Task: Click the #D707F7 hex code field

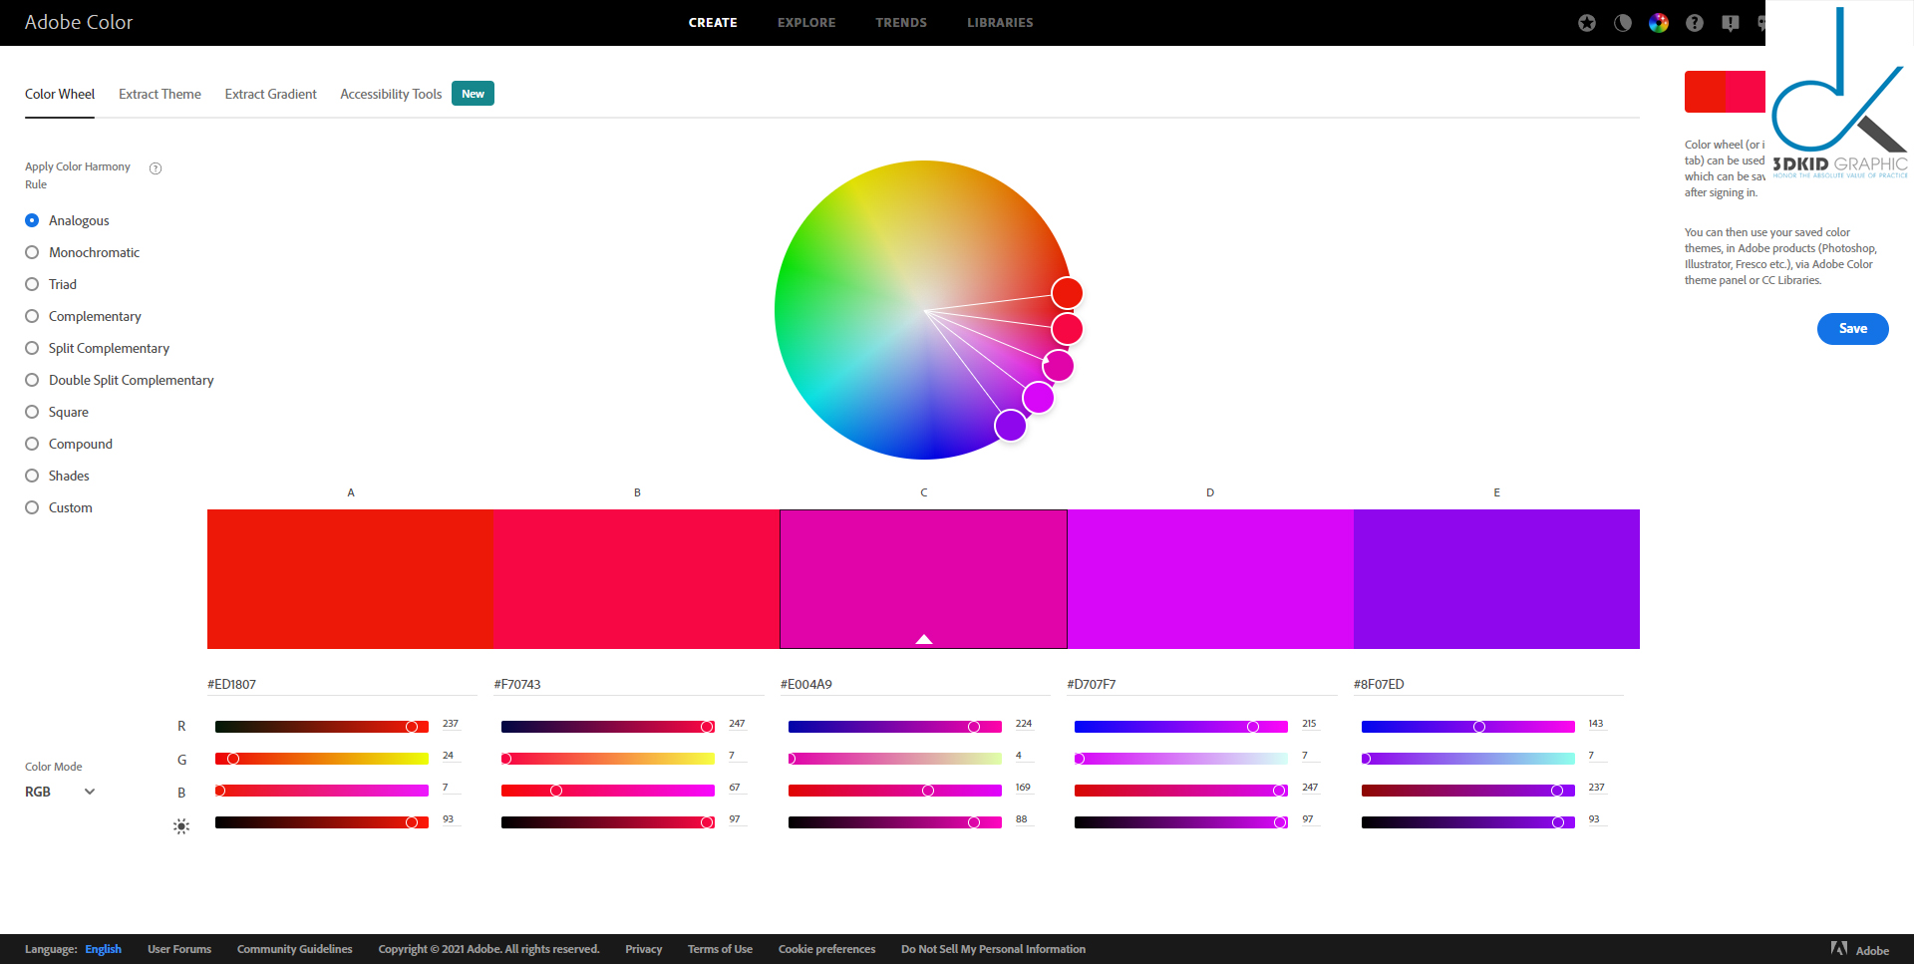Action: (x=1202, y=684)
